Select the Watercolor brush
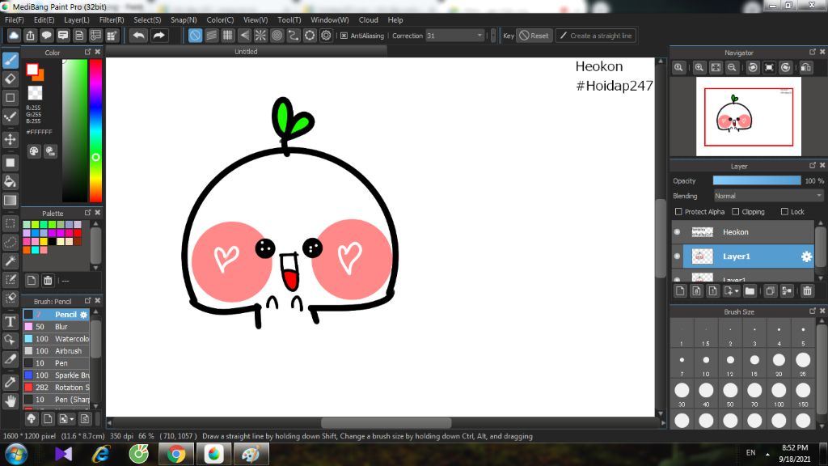The width and height of the screenshot is (828, 466). click(56, 339)
